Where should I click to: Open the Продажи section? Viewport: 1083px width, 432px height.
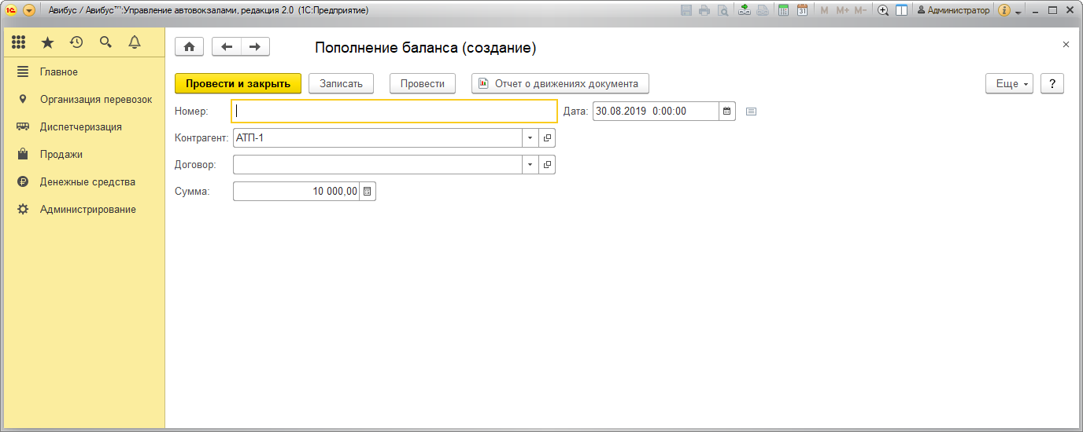(61, 155)
